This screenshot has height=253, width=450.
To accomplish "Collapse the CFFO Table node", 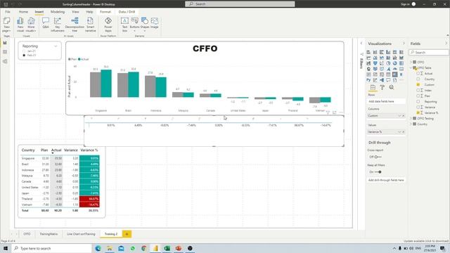I will click(411, 67).
